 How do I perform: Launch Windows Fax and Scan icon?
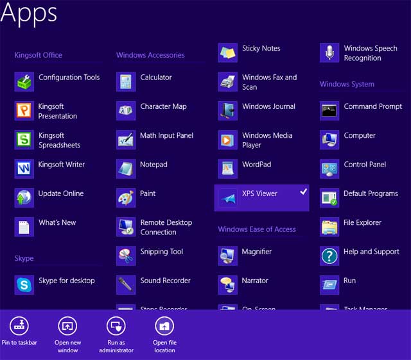(227, 81)
